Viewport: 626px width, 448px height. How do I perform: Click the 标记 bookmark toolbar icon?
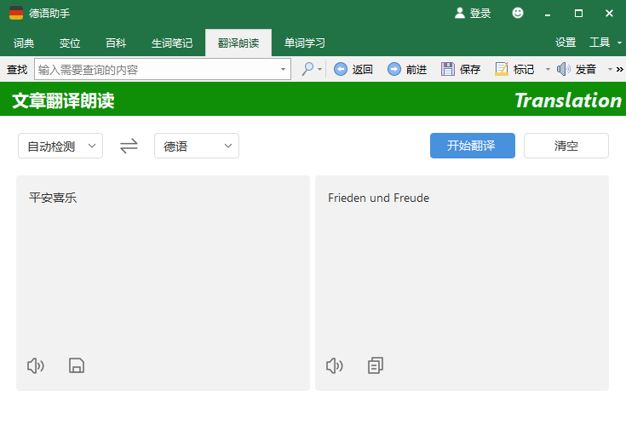coord(502,69)
